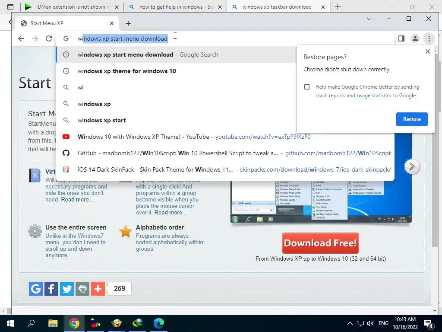Share page via Facebook icon
442x332 pixels.
[x=51, y=288]
